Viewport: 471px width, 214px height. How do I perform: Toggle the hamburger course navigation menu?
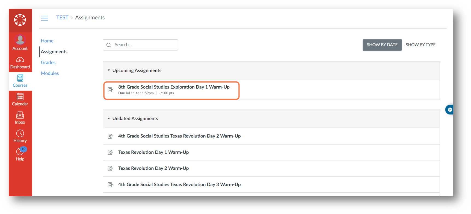point(45,18)
